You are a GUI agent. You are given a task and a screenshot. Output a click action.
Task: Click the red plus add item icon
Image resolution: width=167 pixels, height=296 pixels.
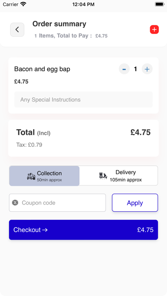[154, 30]
